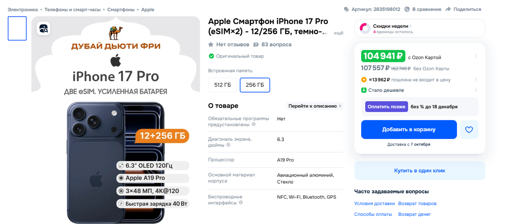
Task: Open Скидки недели progress banner
Action: coord(420,28)
